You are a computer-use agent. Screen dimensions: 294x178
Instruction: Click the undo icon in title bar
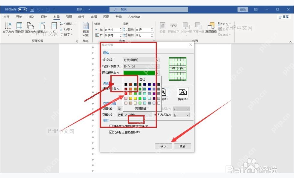(39, 9)
